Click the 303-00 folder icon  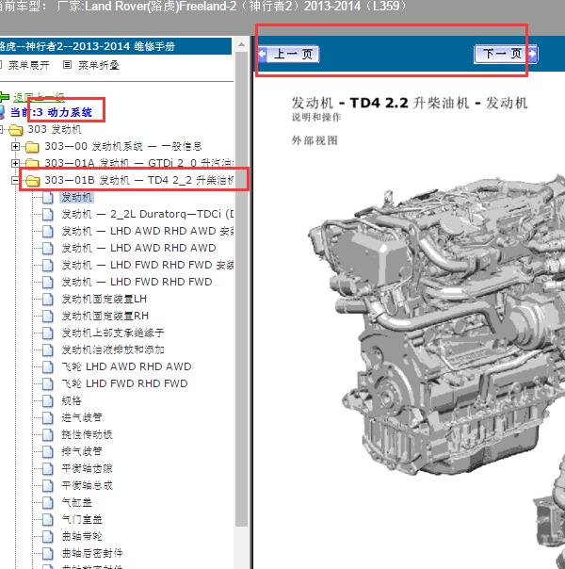32,147
